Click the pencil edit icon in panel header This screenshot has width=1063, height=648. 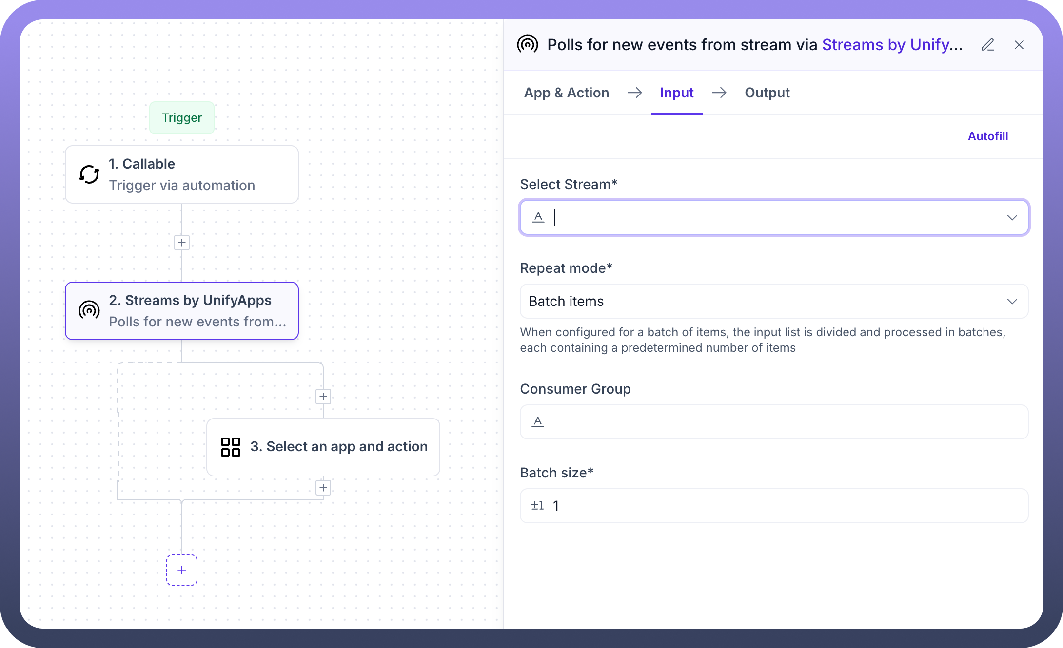pyautogui.click(x=987, y=45)
